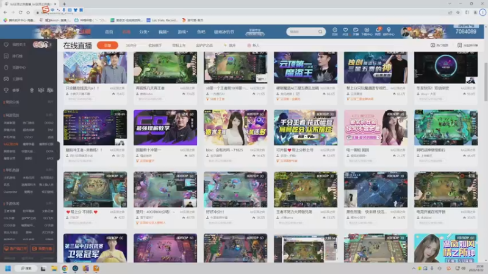The width and height of the screenshot is (488, 274).
Task: Select the 软妹棋手 filter tab
Action: [155, 45]
